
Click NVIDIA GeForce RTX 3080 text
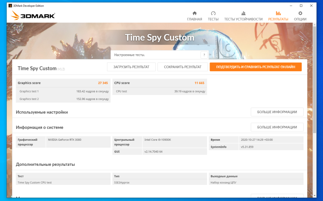65,140
